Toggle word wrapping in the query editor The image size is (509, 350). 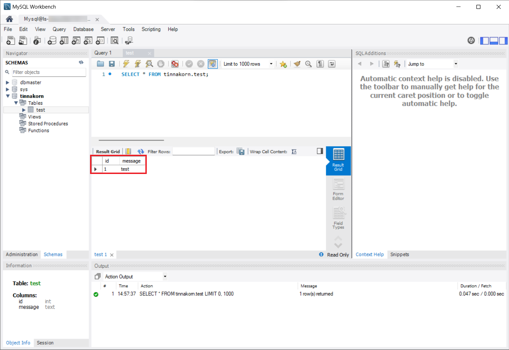(x=332, y=64)
